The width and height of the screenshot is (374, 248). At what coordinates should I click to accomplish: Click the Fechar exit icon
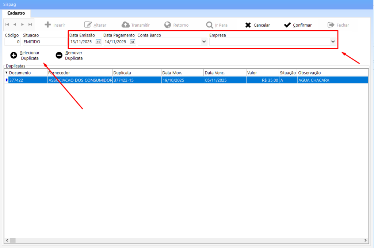point(331,25)
